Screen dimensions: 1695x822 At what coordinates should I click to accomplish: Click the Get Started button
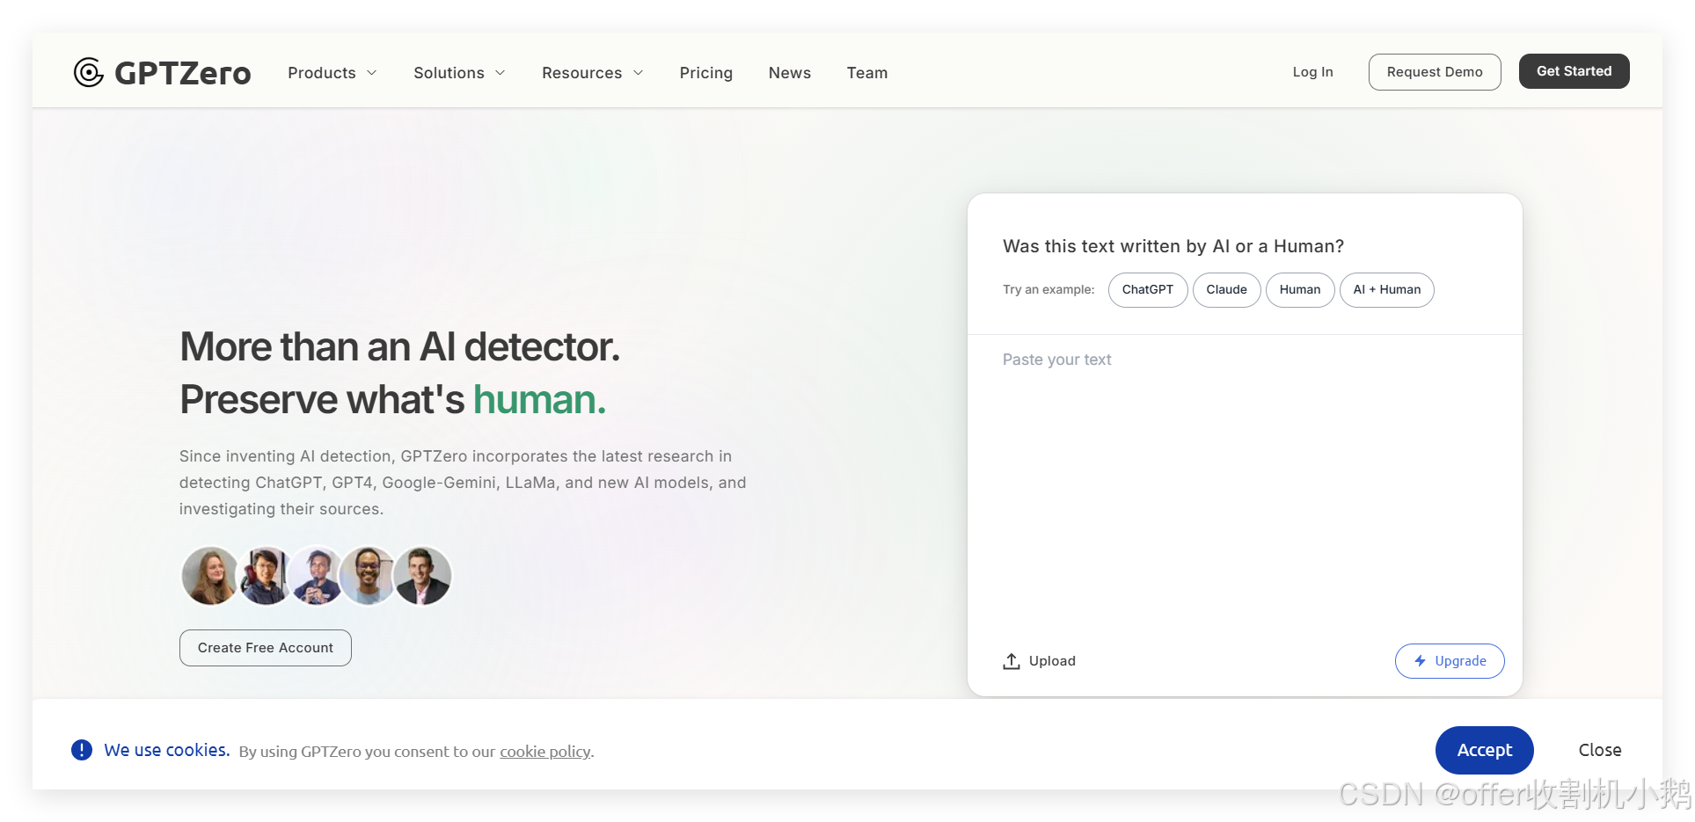pos(1574,71)
